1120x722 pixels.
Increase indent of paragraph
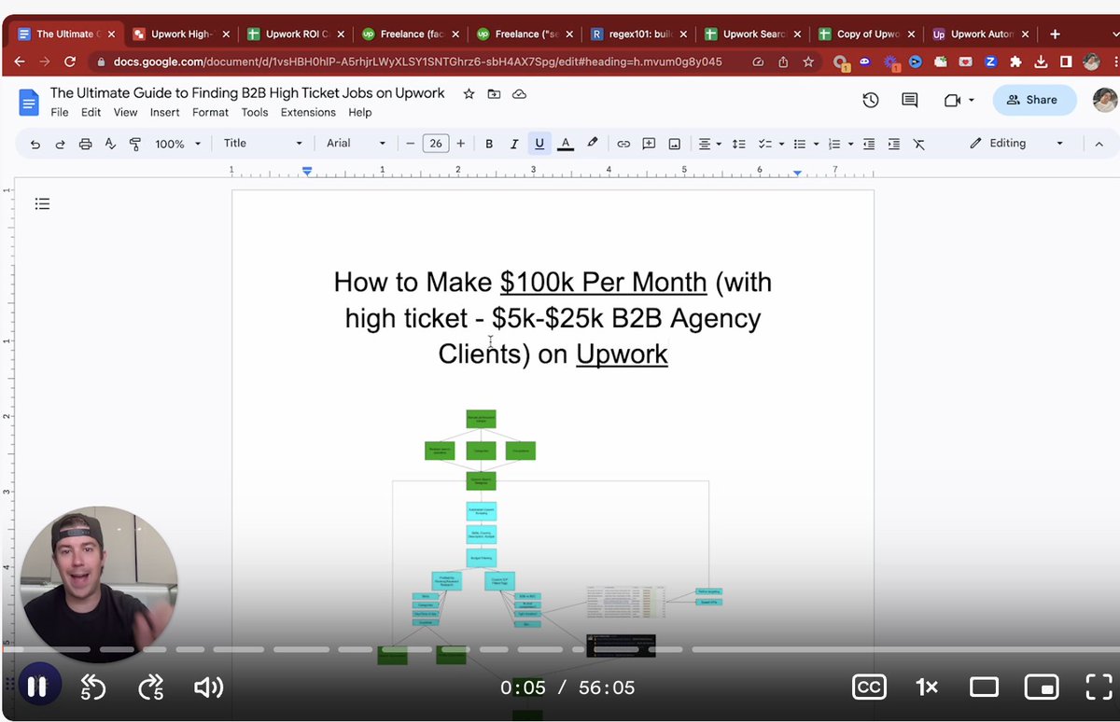tap(894, 144)
